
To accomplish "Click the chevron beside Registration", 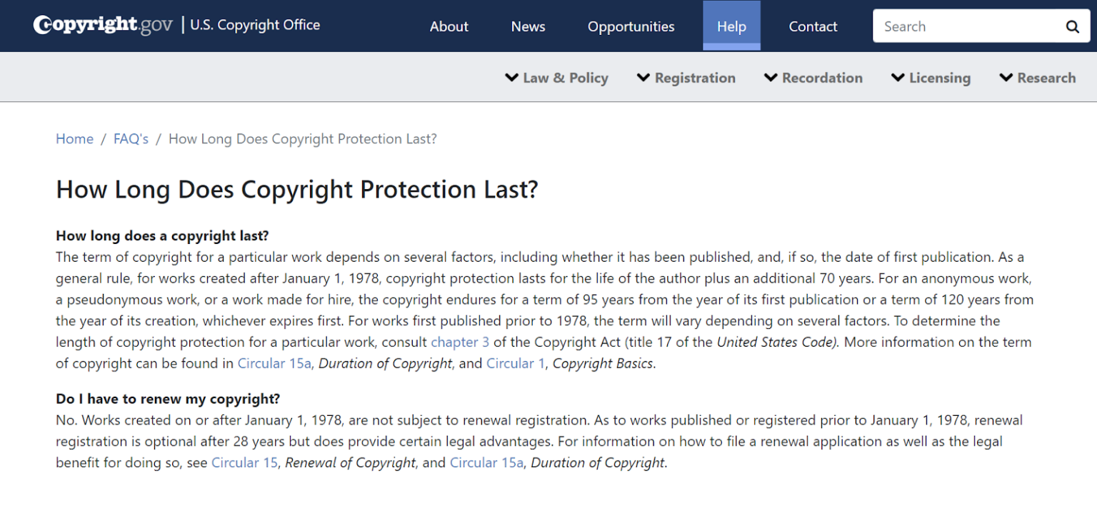I will pos(643,77).
